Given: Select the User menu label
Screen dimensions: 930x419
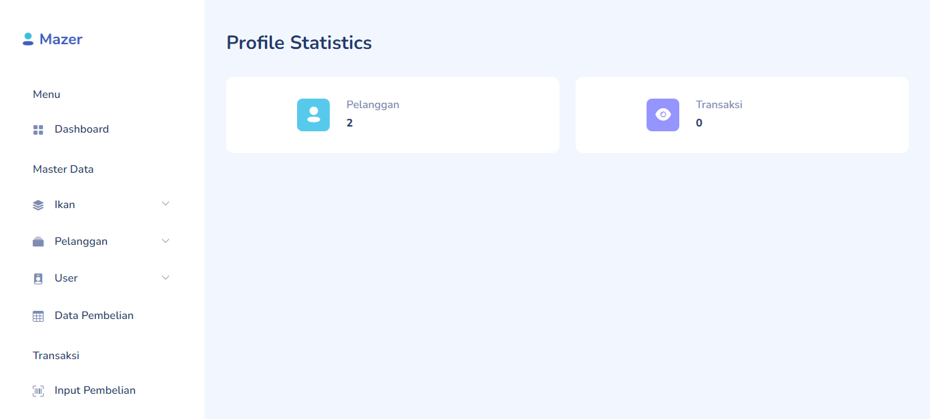Looking at the screenshot, I should click(66, 278).
